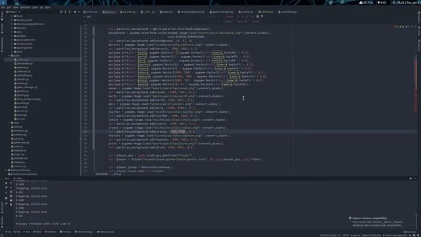Open TODO tool window
421x237 pixels.
point(37,232)
